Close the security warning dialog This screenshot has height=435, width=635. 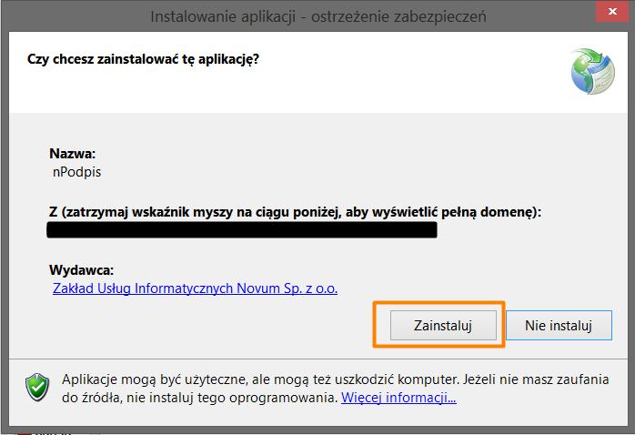[x=612, y=11]
